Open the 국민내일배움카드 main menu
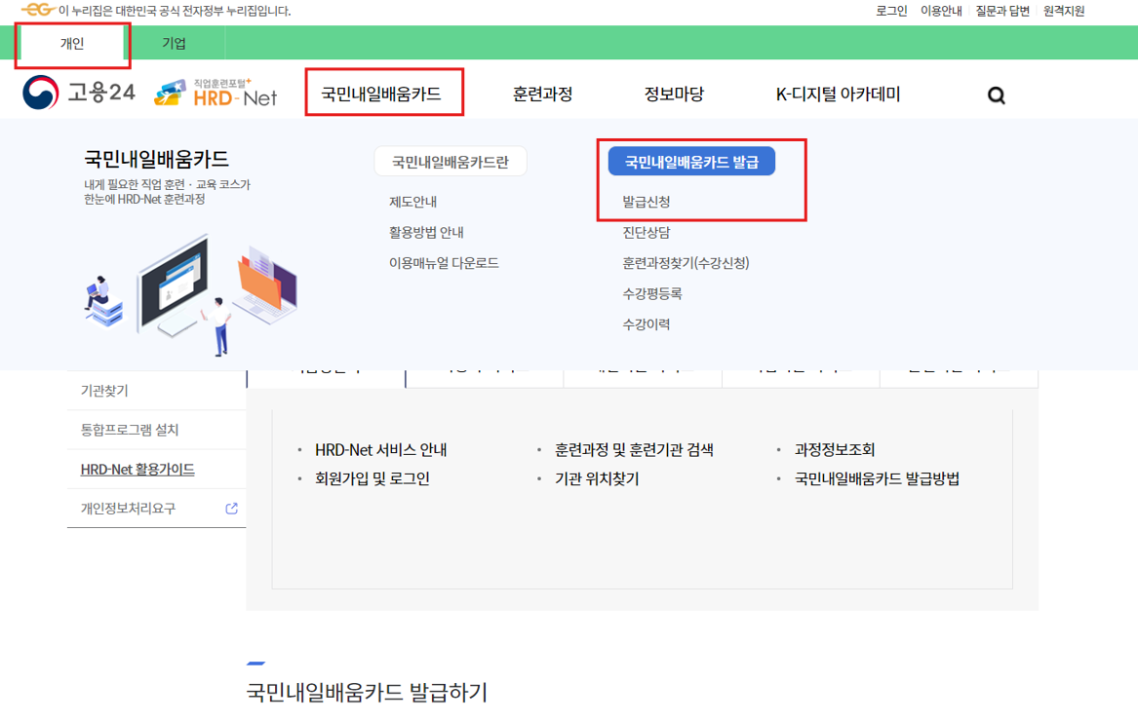 click(x=381, y=95)
